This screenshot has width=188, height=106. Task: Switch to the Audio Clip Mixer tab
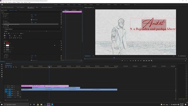pyautogui.click(x=47, y=7)
